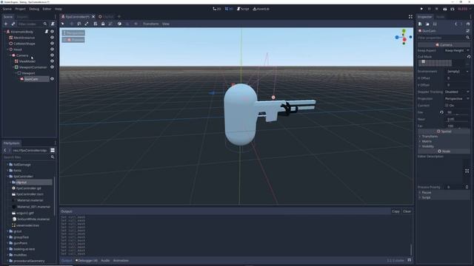Open the Perspective viewport menu button
This screenshot has height=266, width=474.
(73, 33)
